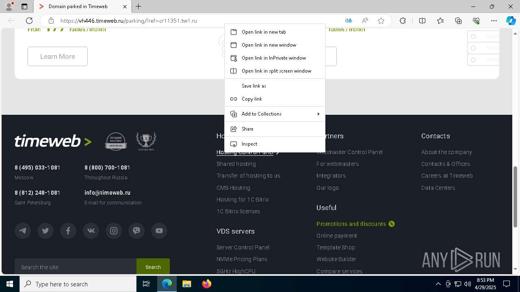520x292 pixels.
Task: Click info@timeweb.ru email address
Action: tap(107, 193)
